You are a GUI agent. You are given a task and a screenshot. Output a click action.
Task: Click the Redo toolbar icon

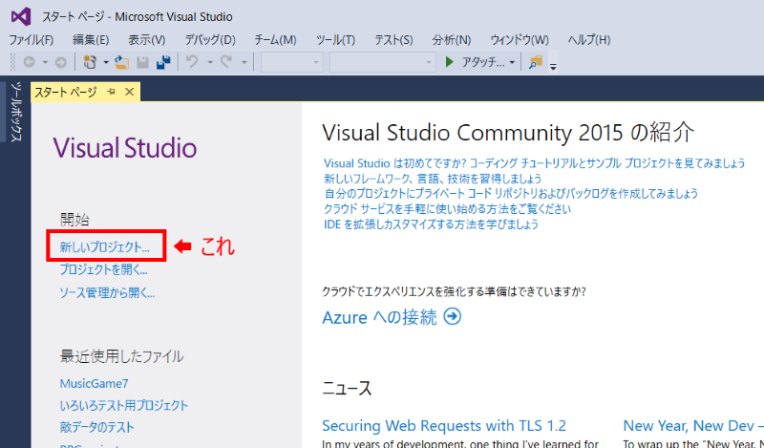click(x=226, y=62)
